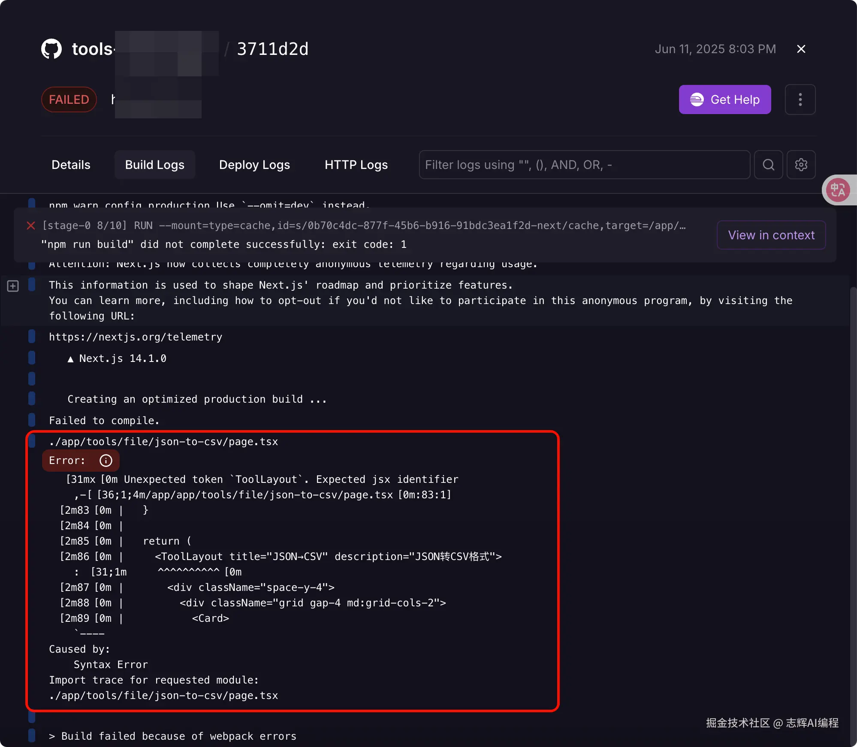Image resolution: width=857 pixels, height=747 pixels.
Task: Click the 3711d2d commit hash
Action: pos(272,49)
